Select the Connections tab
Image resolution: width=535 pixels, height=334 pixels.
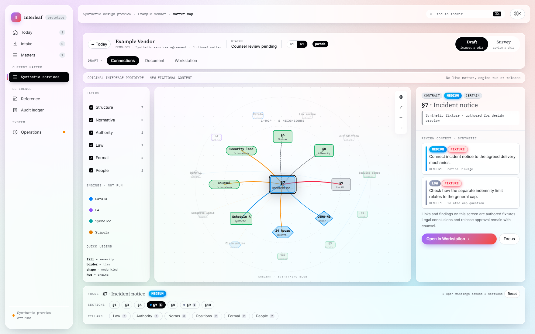tap(123, 61)
